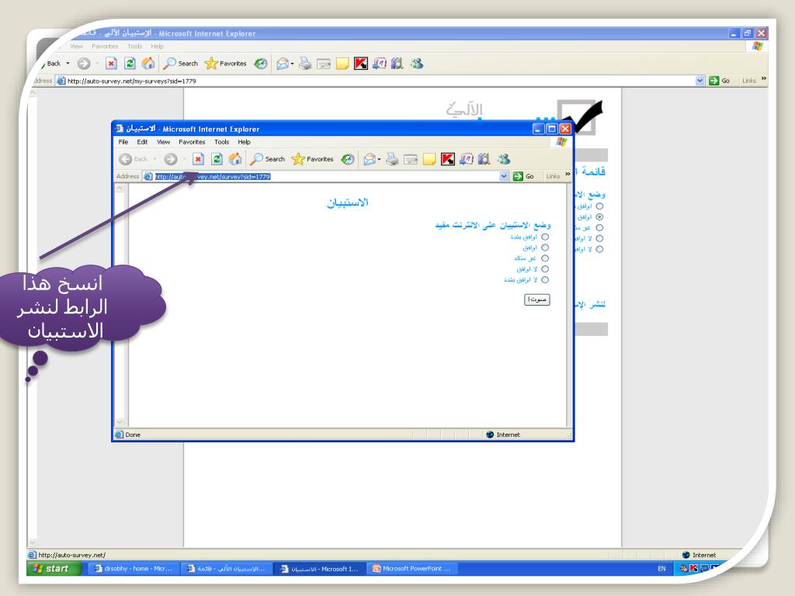
Task: Click Refresh icon in front survey window
Action: coord(217,159)
